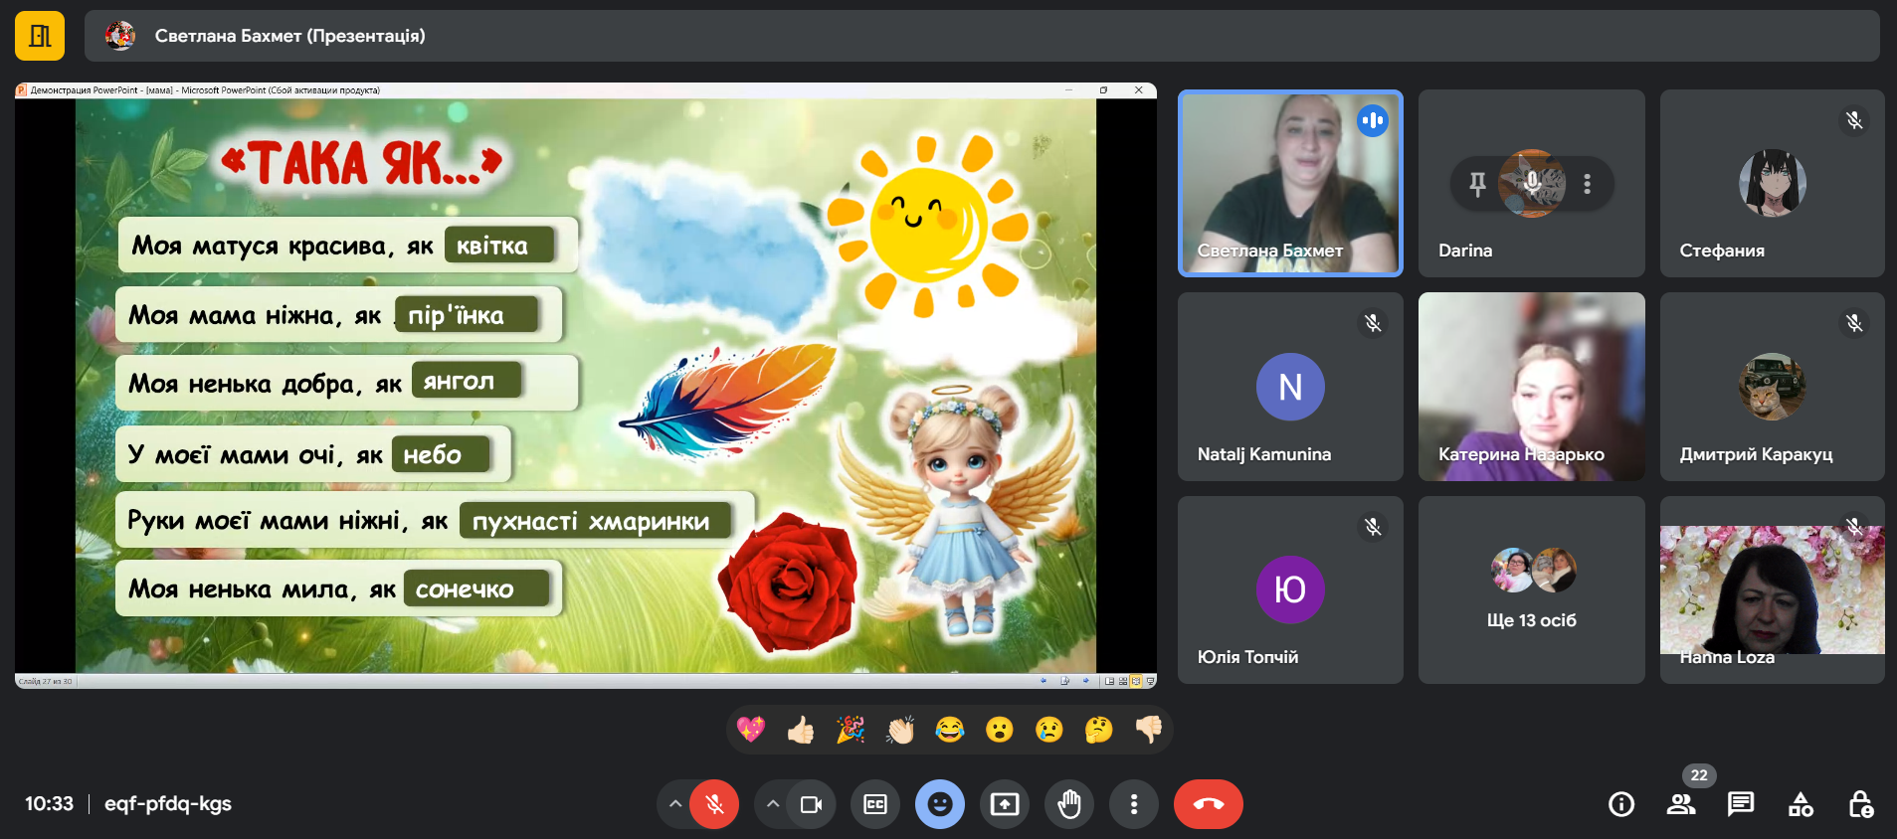Toggle closed captions

pos(875,804)
